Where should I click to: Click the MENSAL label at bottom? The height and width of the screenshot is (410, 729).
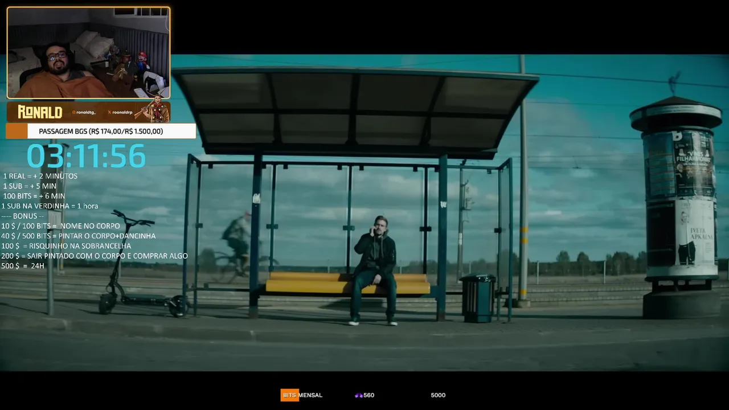click(310, 395)
